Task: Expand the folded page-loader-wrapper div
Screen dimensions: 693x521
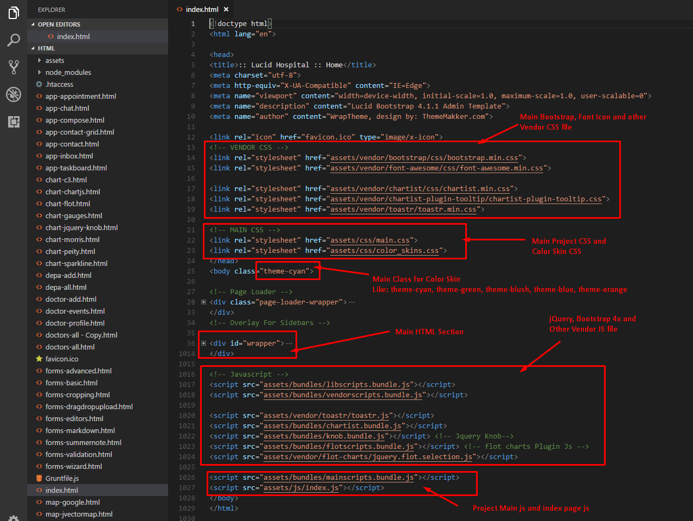Action: click(203, 302)
